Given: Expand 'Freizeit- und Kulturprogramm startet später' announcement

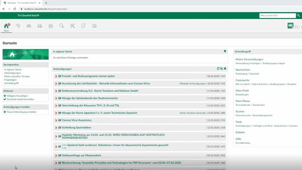Looking at the screenshot, I should [56, 76].
